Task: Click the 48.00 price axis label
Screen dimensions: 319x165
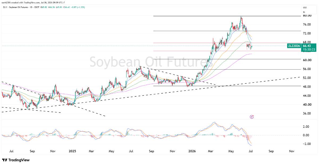Action: click(x=307, y=87)
